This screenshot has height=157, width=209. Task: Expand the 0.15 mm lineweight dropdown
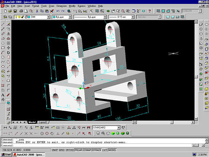[133, 17]
